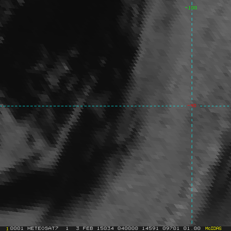Click the yellow frame number 1

coord(7,229)
